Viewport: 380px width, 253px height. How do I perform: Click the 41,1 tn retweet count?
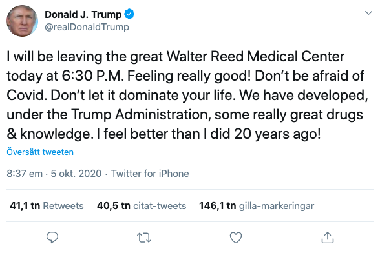pyautogui.click(x=25, y=206)
